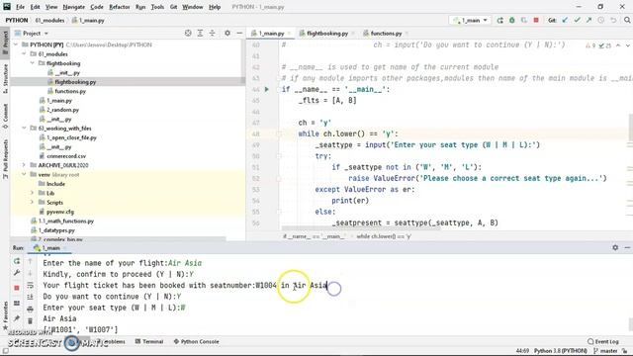
Task: Click Project tree vertical scrollbar
Action: click(243, 60)
